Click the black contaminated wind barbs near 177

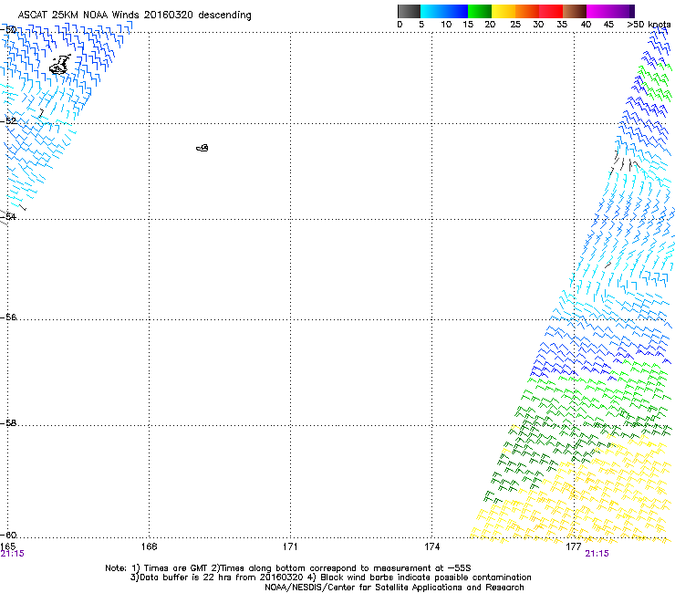click(625, 162)
